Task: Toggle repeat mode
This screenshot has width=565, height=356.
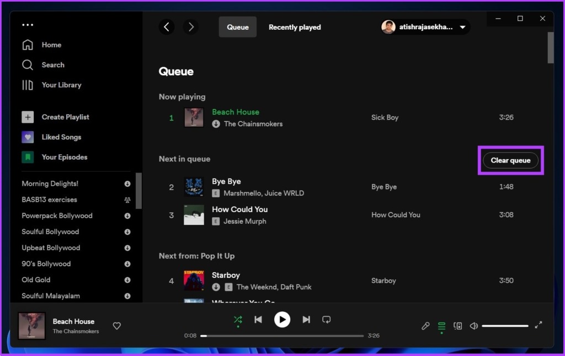Action: (327, 320)
